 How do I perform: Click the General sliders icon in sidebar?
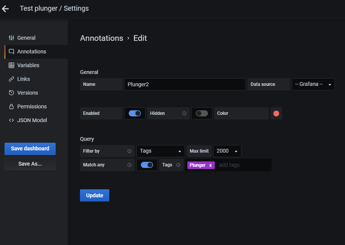(11, 38)
